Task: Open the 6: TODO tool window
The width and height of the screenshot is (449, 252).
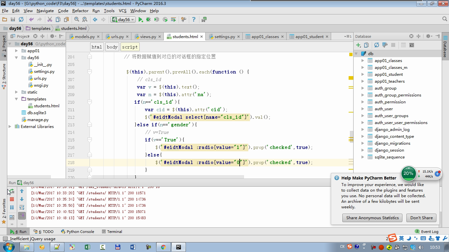Action: click(x=44, y=232)
